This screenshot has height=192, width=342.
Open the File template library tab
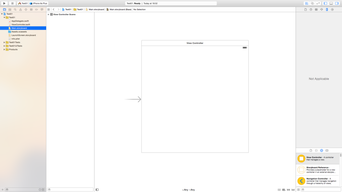pyautogui.click(x=311, y=150)
